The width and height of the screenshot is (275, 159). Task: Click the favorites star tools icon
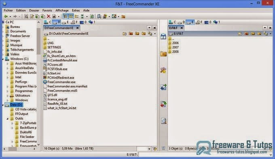163,70
